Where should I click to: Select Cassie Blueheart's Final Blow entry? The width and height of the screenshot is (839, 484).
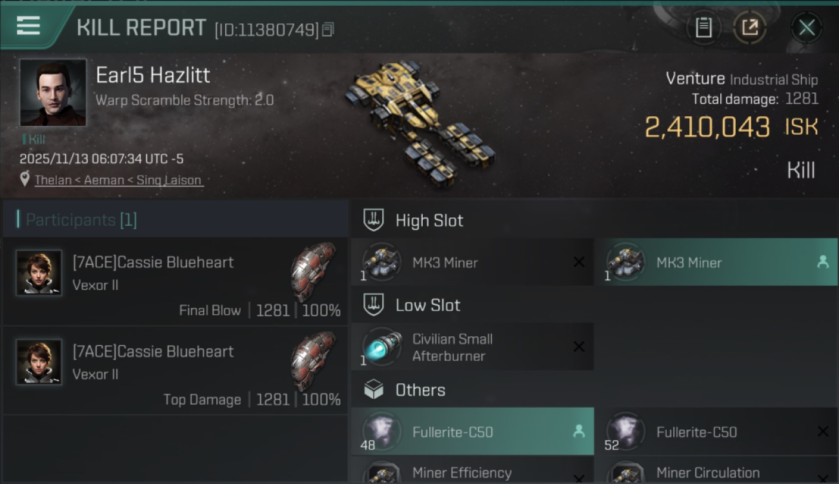[x=175, y=281]
